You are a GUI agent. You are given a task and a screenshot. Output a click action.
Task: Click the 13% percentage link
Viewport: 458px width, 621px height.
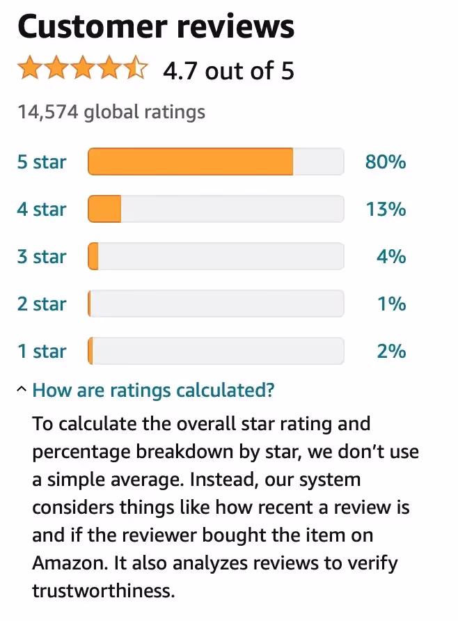pos(385,210)
